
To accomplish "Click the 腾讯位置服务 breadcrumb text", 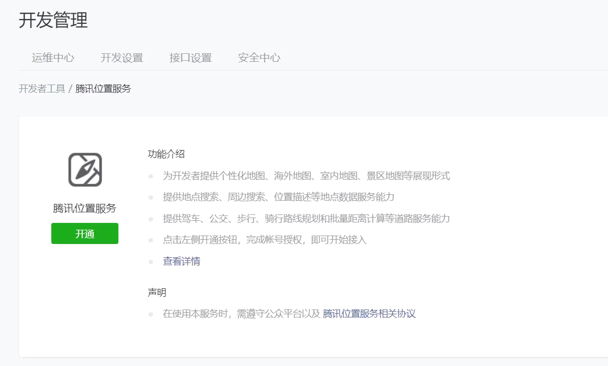I will coord(103,89).
